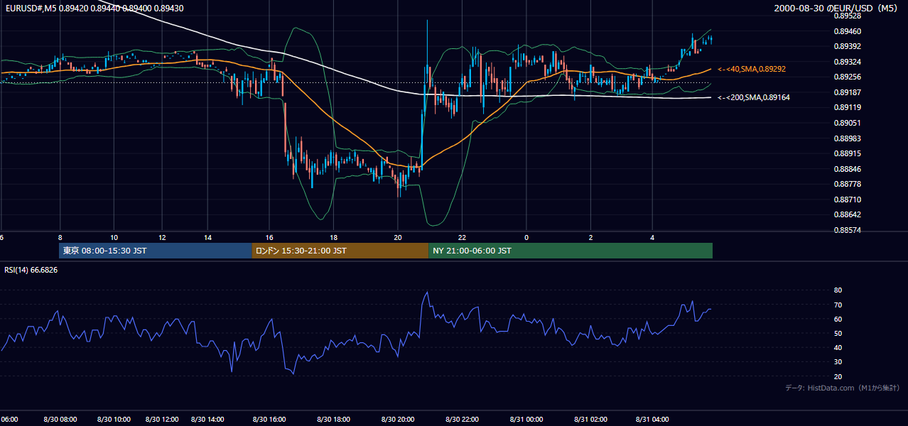Image resolution: width=908 pixels, height=426 pixels.
Task: Click price axis value 0.89324
Action: 848,62
